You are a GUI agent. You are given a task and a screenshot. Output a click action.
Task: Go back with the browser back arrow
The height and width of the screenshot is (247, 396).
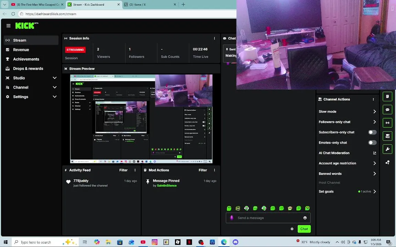(4, 14)
